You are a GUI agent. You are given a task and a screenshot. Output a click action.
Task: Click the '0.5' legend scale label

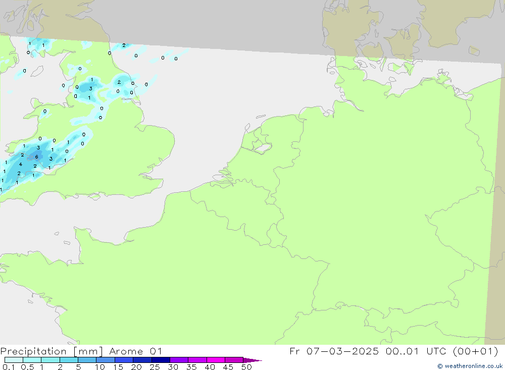pyautogui.click(x=27, y=367)
